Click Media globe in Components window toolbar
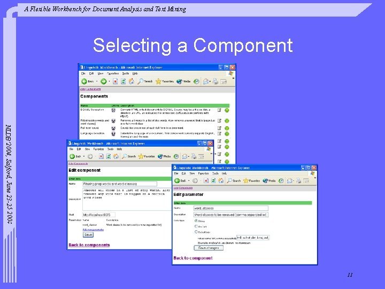The width and height of the screenshot is (385, 289). click(180, 81)
